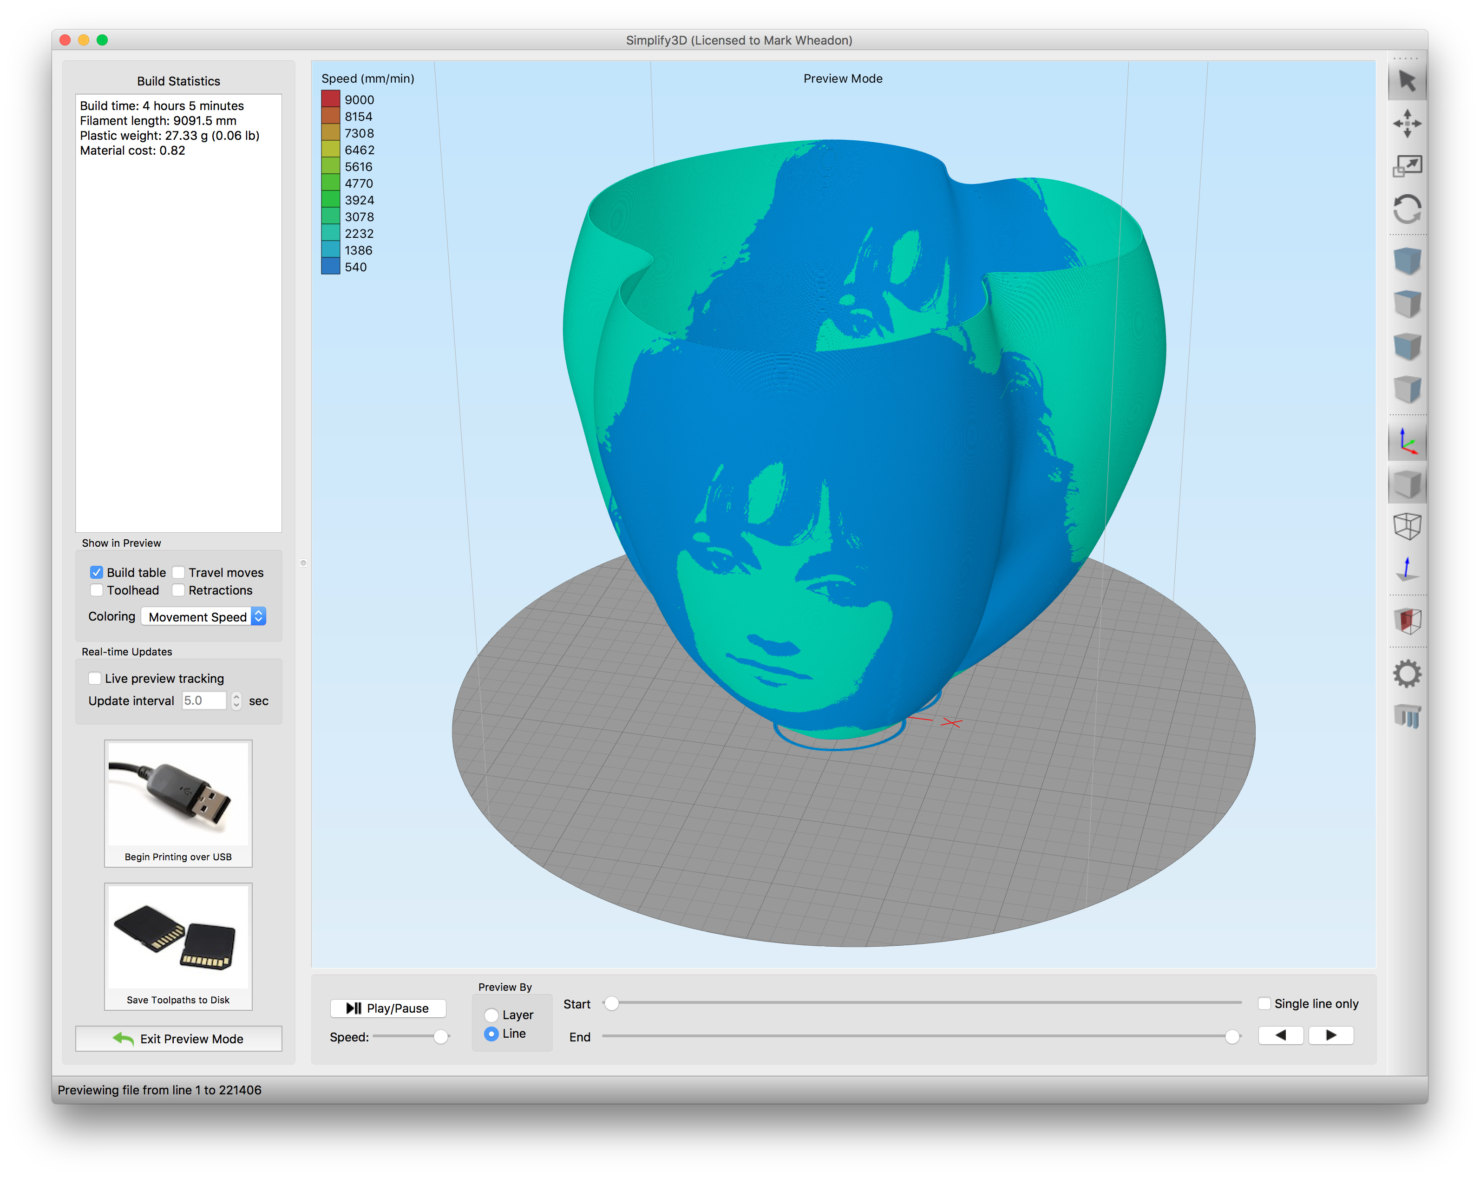Click Exit Preview Mode button
Screen dimensions: 1480x1178
[178, 1039]
